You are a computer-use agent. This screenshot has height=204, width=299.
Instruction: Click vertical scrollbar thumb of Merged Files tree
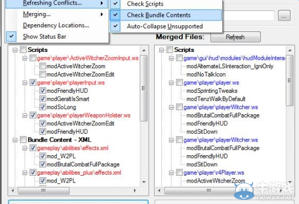(290, 80)
